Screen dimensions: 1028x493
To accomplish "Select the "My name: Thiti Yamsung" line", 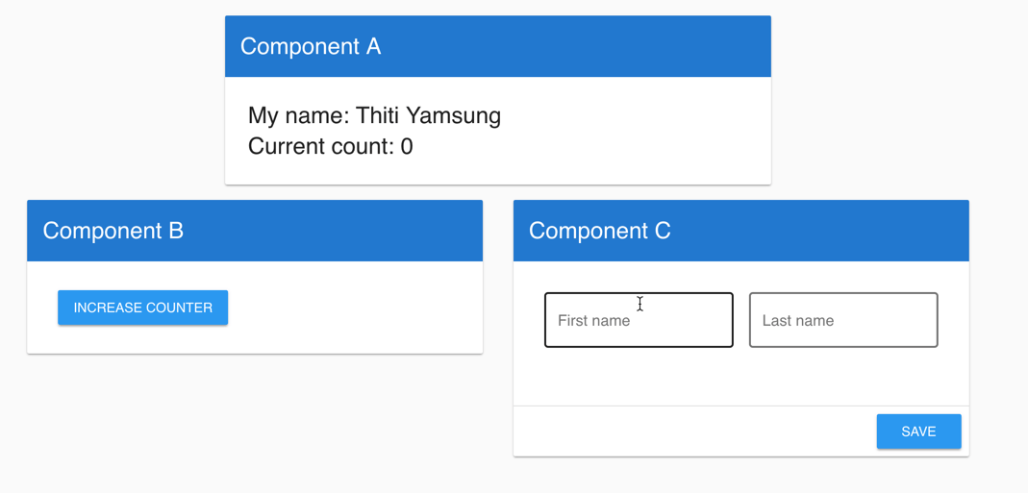I will tap(374, 115).
